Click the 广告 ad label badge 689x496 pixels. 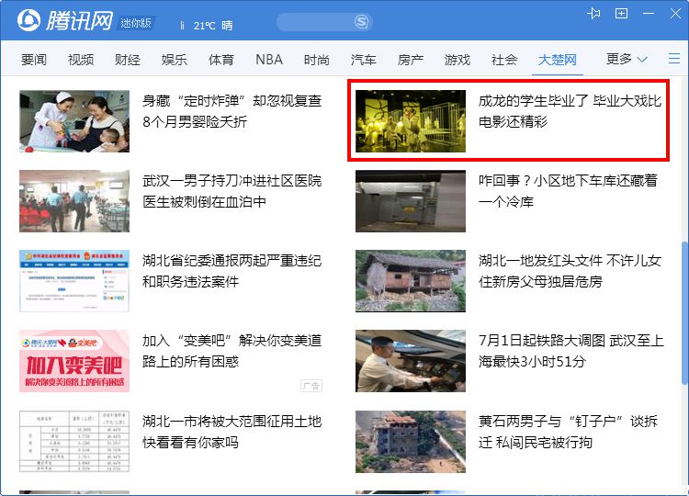click(311, 386)
